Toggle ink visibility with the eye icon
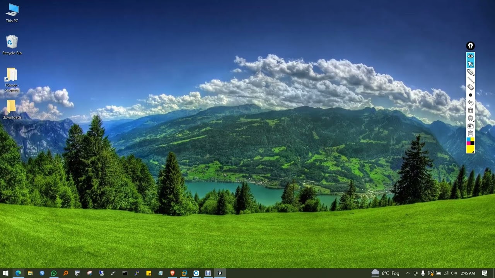This screenshot has width=495, height=278. tap(470, 56)
